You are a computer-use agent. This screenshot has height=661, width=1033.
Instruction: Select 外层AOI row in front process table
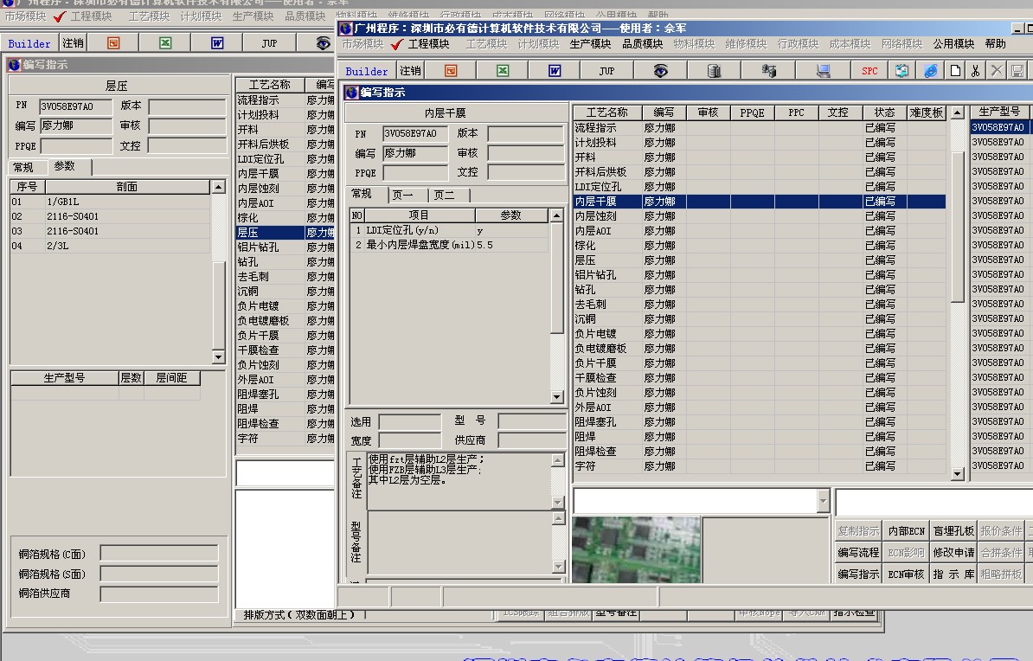[x=760, y=408]
